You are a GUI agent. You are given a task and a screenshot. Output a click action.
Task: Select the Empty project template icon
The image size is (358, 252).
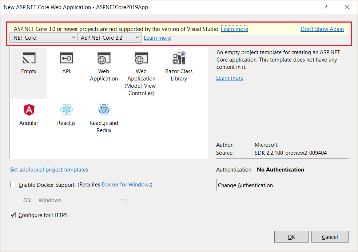[29, 58]
